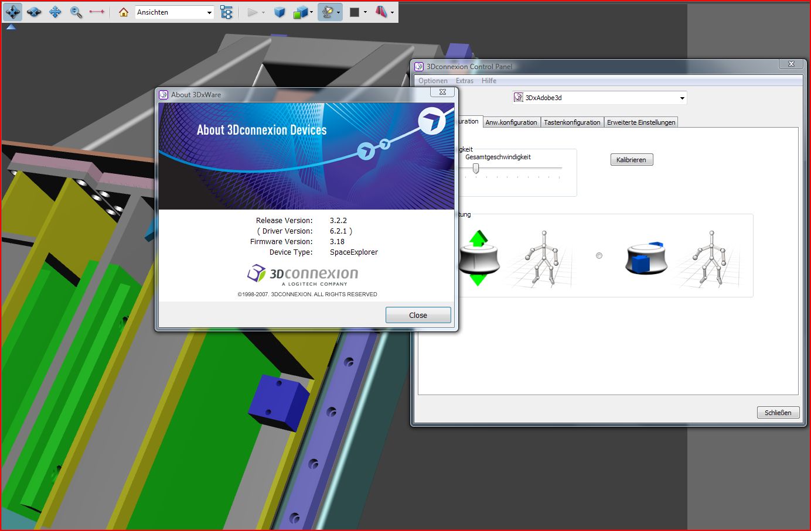Open Extras menu in Control Panel
The height and width of the screenshot is (531, 811).
point(465,81)
